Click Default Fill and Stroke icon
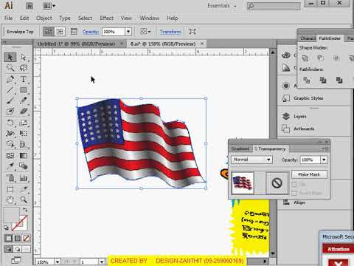 click(6, 228)
